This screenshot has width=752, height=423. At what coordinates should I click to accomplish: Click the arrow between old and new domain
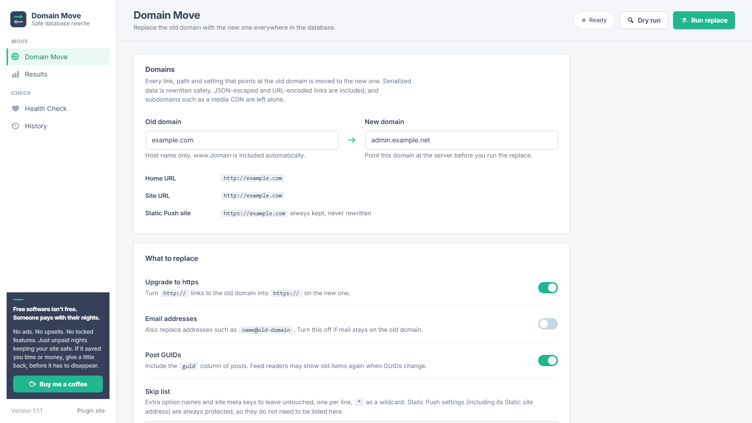click(352, 140)
